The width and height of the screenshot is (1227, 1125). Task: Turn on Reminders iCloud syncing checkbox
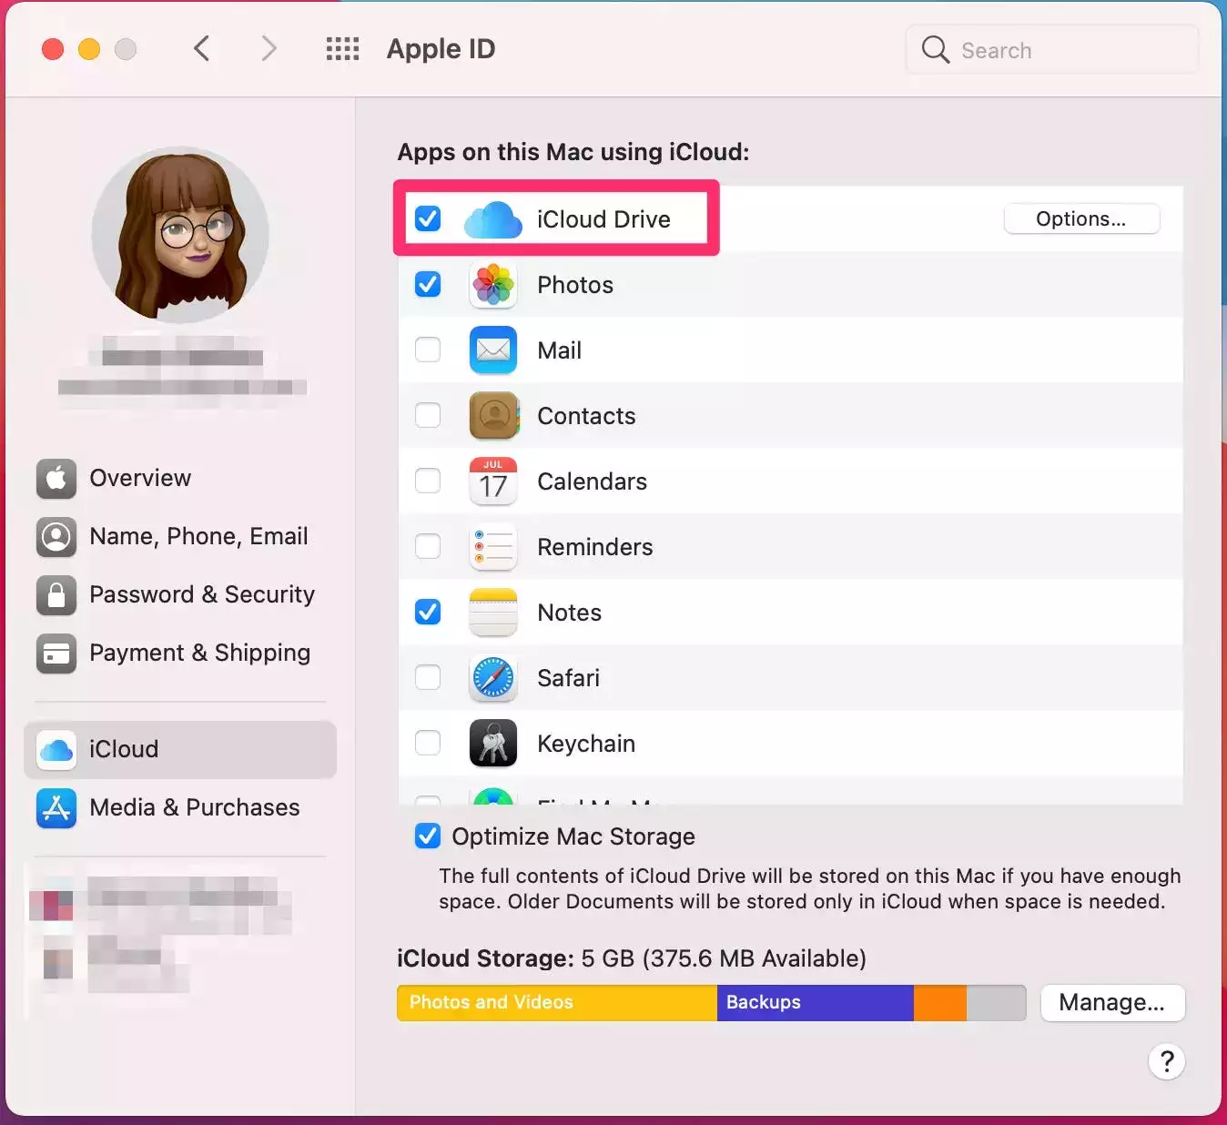point(428,547)
